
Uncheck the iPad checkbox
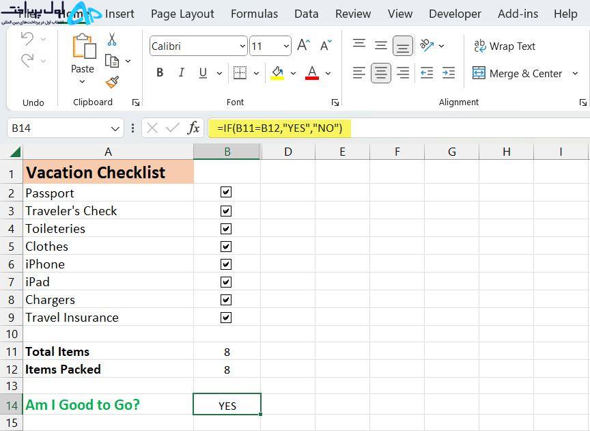click(226, 282)
